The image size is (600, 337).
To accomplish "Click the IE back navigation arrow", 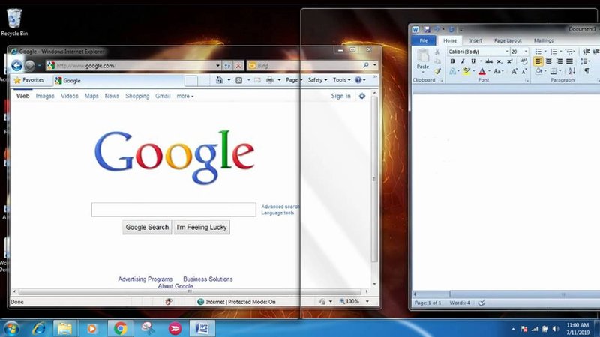I will [x=16, y=66].
